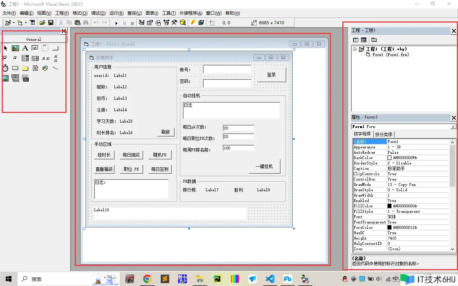This screenshot has width=458, height=286.
Task: Open the 文件(F) menu
Action: [9, 13]
